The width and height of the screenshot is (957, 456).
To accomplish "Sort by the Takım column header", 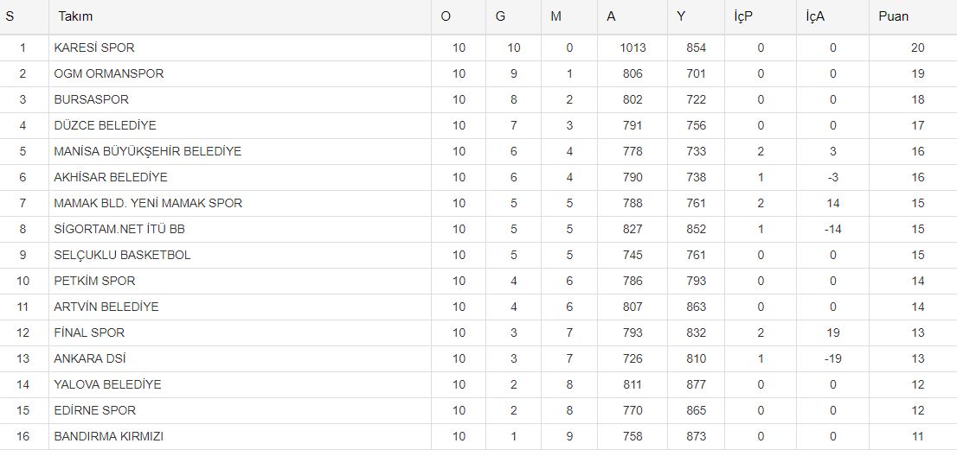I will (x=76, y=16).
